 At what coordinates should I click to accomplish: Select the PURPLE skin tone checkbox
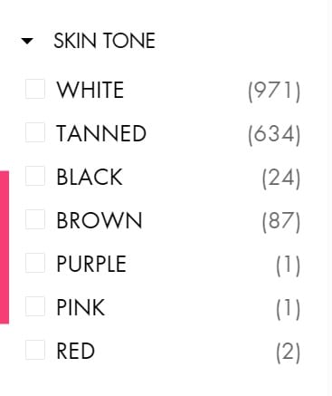35,263
